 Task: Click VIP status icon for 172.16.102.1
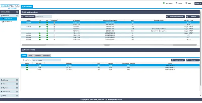(x=40, y=27)
